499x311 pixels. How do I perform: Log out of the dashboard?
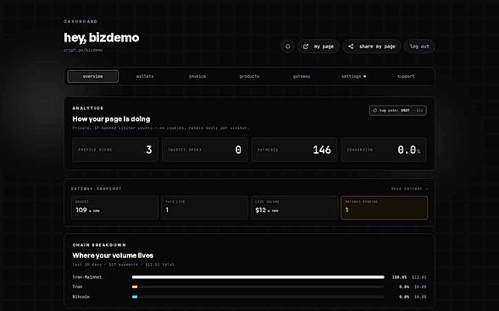(419, 46)
